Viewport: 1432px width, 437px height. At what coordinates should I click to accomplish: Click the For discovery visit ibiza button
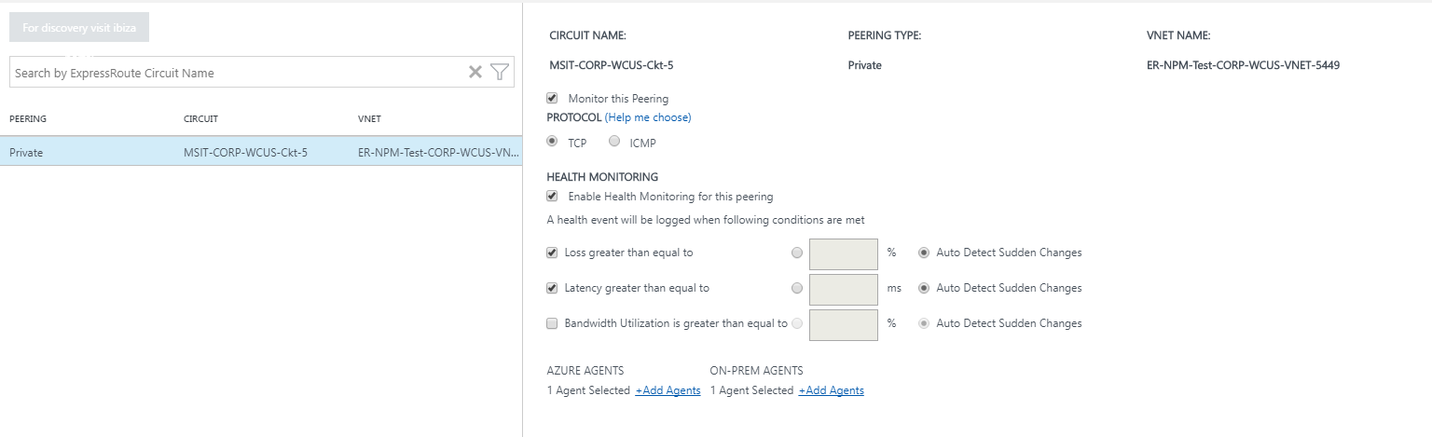click(x=79, y=28)
